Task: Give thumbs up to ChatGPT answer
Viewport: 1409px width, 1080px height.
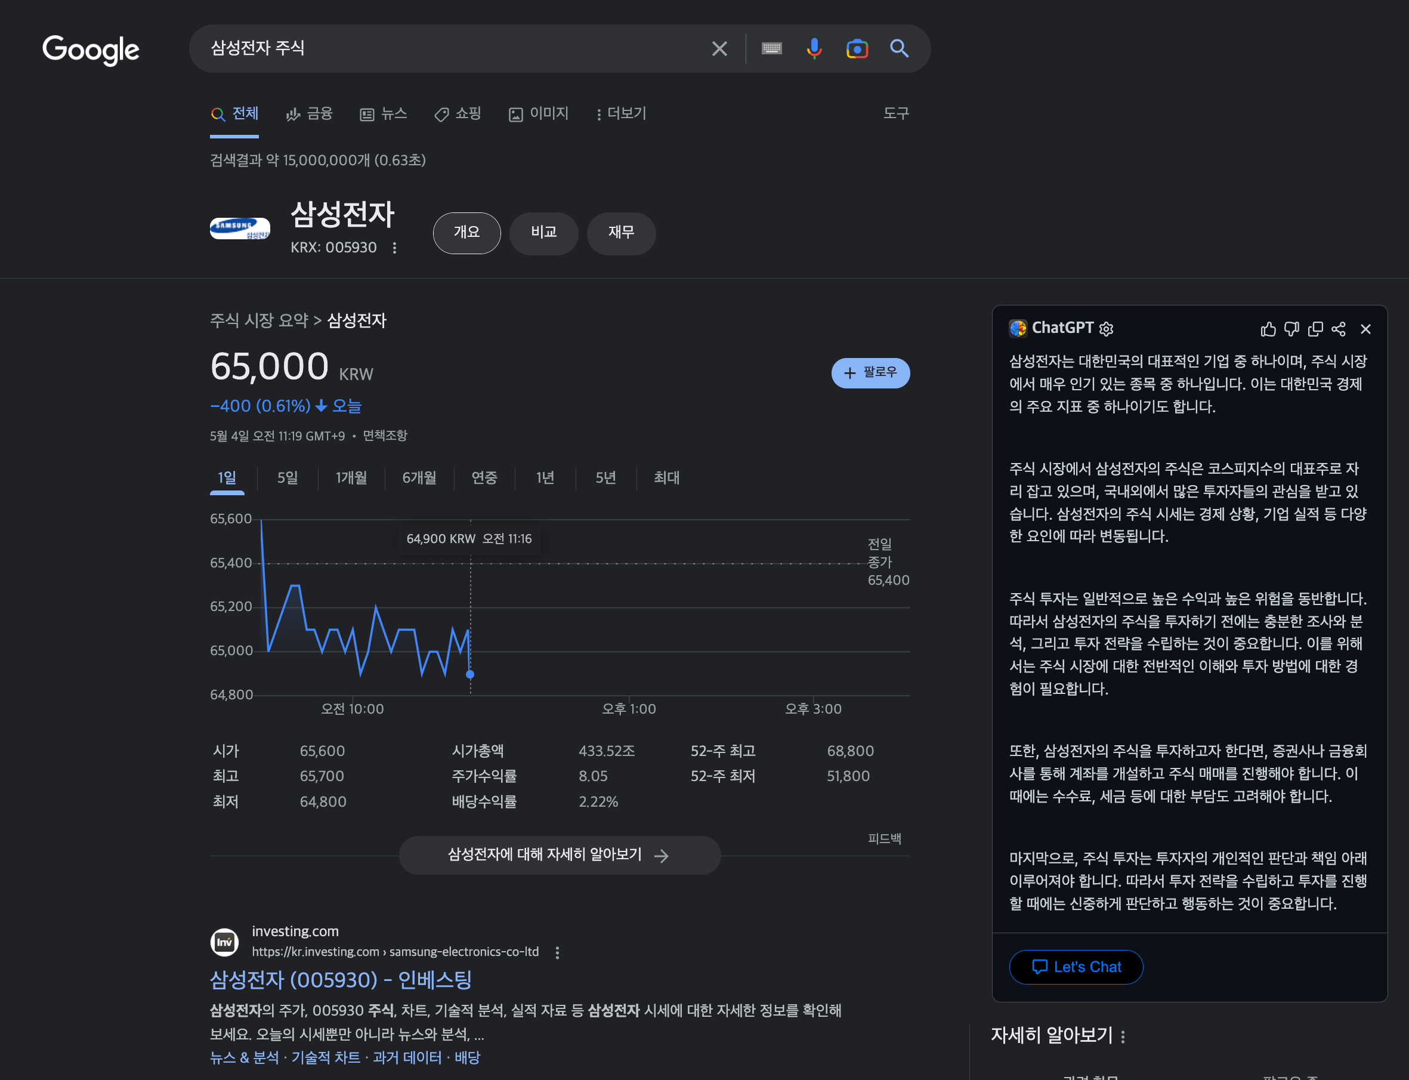Action: pos(1268,329)
